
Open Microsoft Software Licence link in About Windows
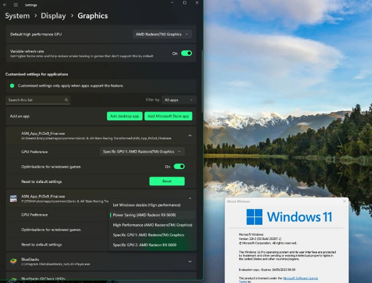300,279
